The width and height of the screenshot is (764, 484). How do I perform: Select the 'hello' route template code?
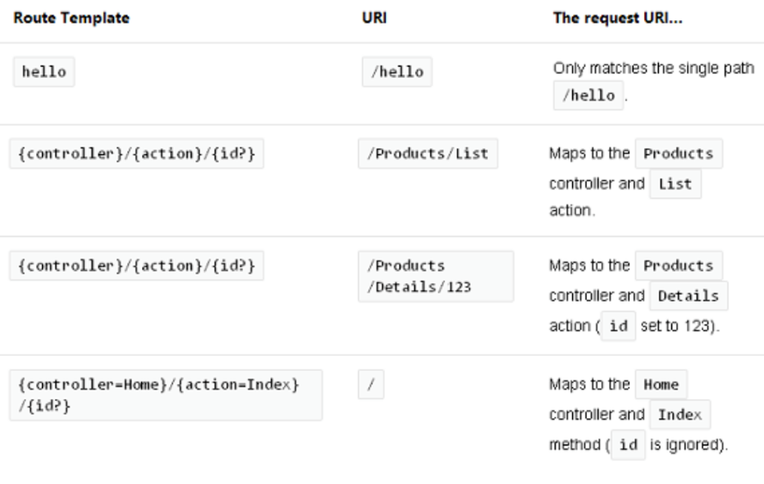tap(42, 73)
